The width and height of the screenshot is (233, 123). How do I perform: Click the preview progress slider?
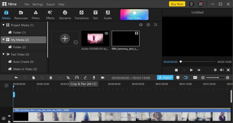coord(197,62)
